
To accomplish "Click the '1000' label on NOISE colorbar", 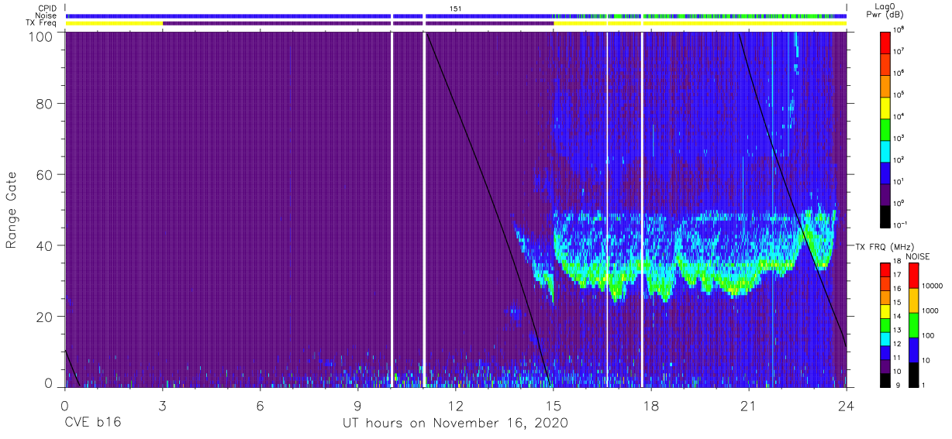I will pos(932,311).
